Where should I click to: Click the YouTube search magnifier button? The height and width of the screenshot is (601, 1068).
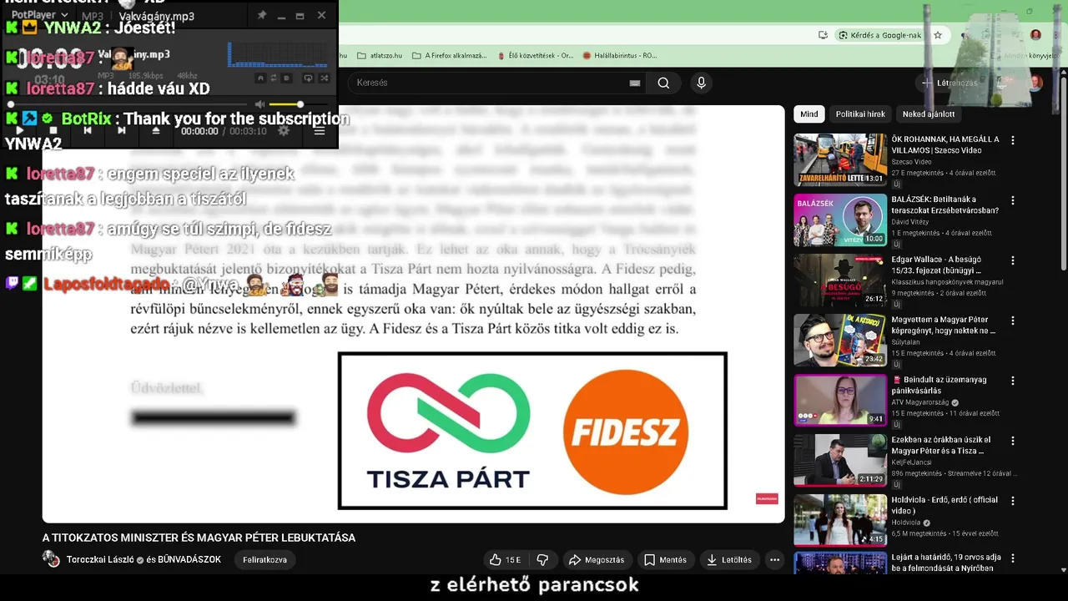[x=663, y=83]
